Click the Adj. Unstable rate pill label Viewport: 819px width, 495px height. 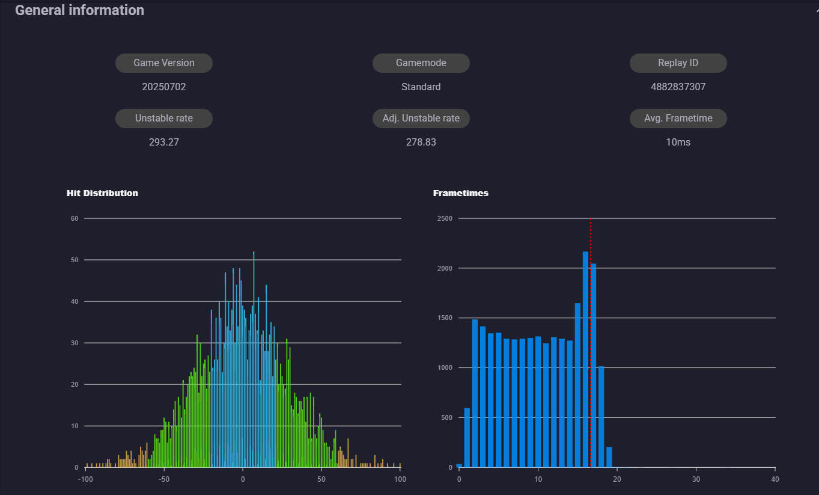421,118
